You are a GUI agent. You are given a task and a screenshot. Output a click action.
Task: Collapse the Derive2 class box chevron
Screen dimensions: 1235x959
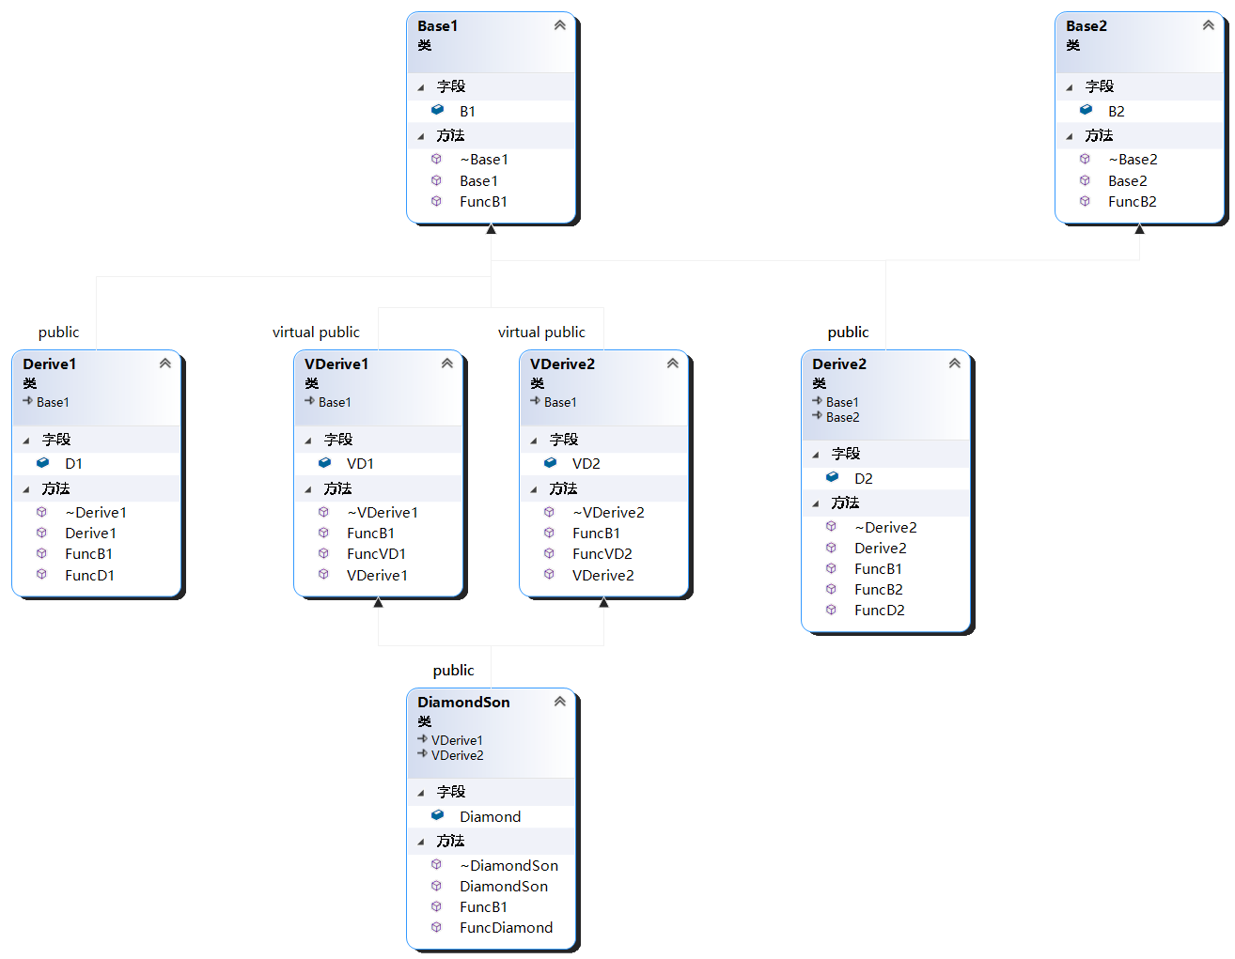(x=954, y=363)
